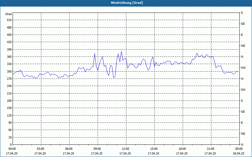Pick the 240 degree axis label
This screenshot has width=252, height=157.
tap(9, 86)
